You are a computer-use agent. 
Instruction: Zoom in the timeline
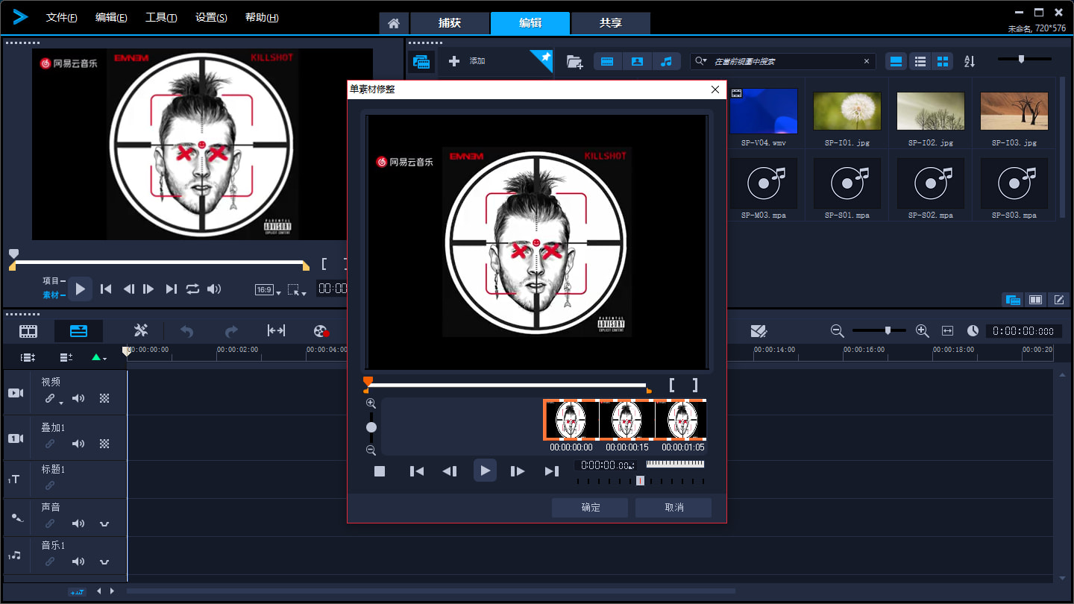click(x=922, y=330)
